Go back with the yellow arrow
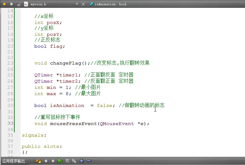This screenshot has height=165, width=245. 4,4
